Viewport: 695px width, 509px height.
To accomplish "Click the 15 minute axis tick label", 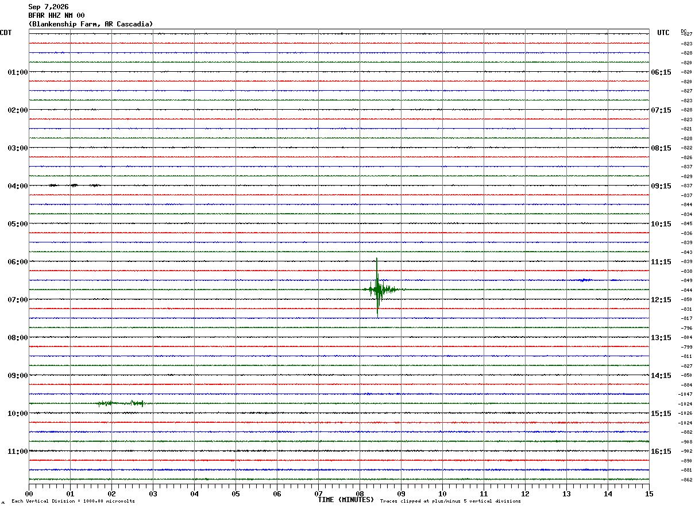I will (649, 494).
